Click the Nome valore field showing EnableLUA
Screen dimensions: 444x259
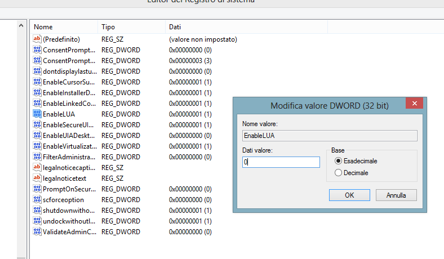tap(329, 136)
